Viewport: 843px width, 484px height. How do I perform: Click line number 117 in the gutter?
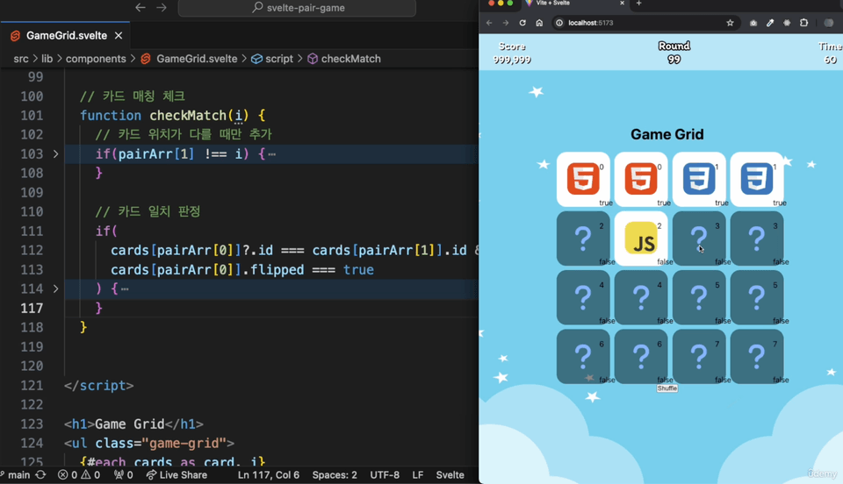coord(32,308)
